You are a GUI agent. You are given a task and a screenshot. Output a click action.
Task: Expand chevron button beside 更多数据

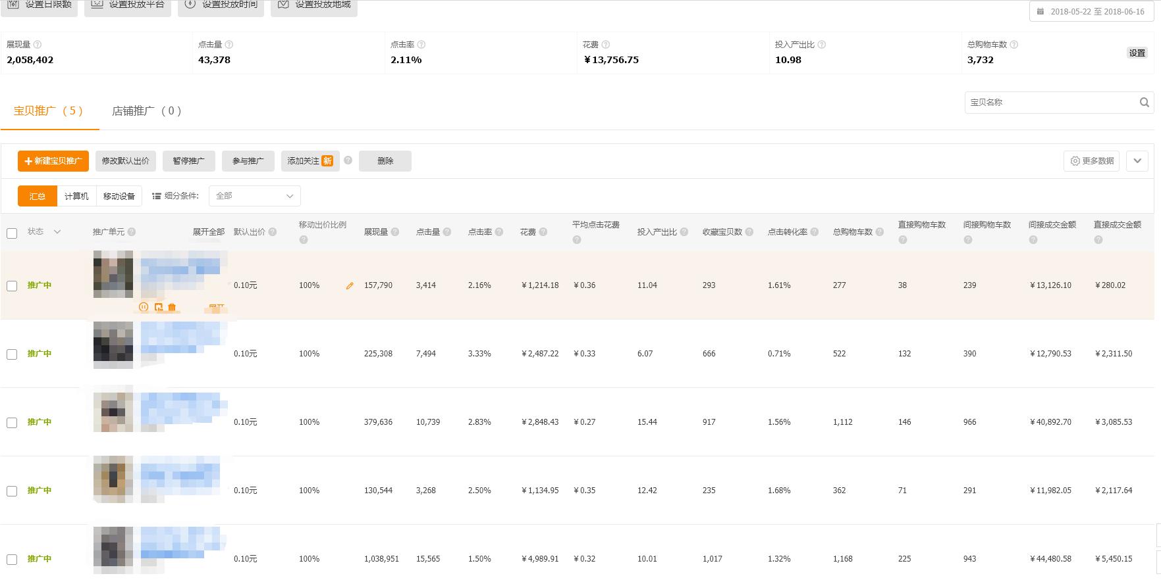pos(1137,161)
